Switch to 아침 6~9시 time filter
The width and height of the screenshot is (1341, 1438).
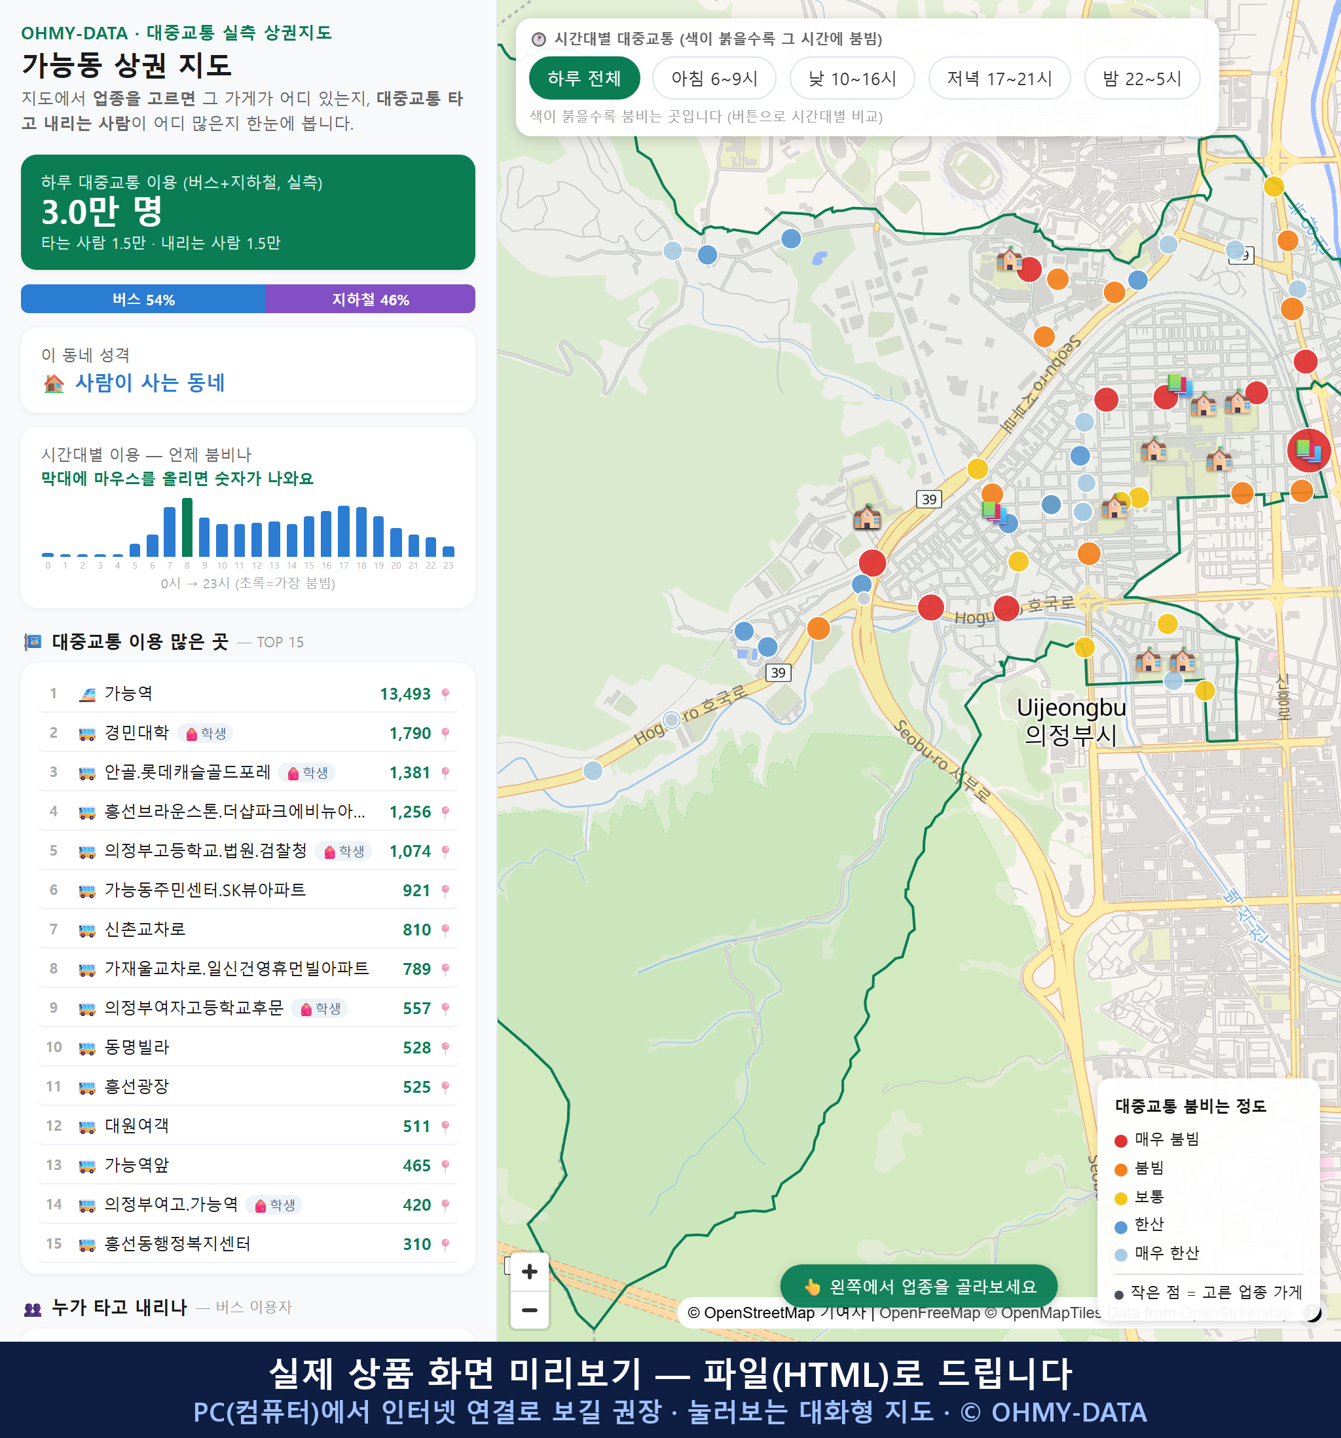(714, 78)
